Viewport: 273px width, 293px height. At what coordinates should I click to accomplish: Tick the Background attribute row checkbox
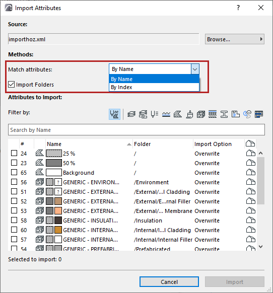pos(14,172)
